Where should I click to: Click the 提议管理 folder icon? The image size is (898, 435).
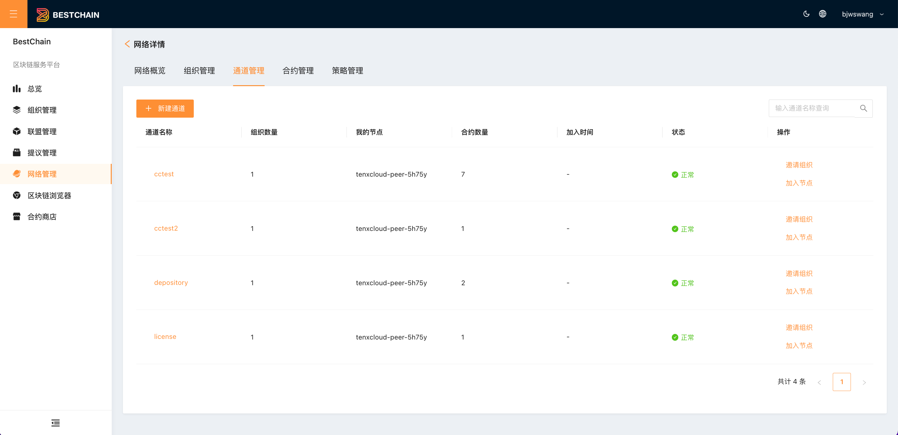click(17, 152)
